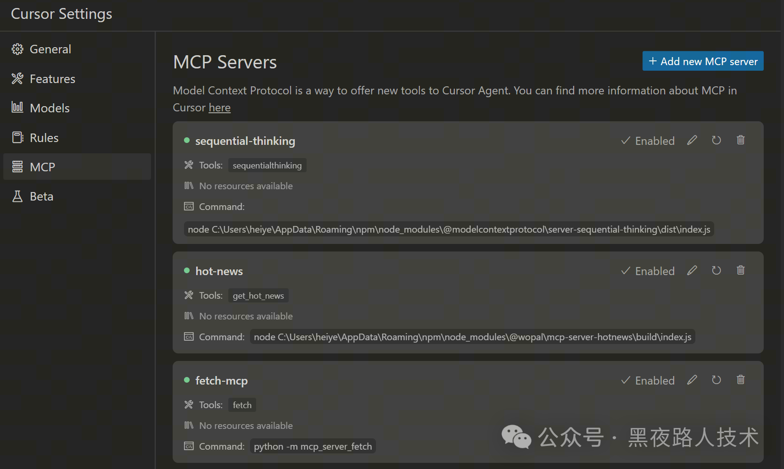Edit the hot-news server with pencil icon
The width and height of the screenshot is (784, 469).
coord(692,270)
